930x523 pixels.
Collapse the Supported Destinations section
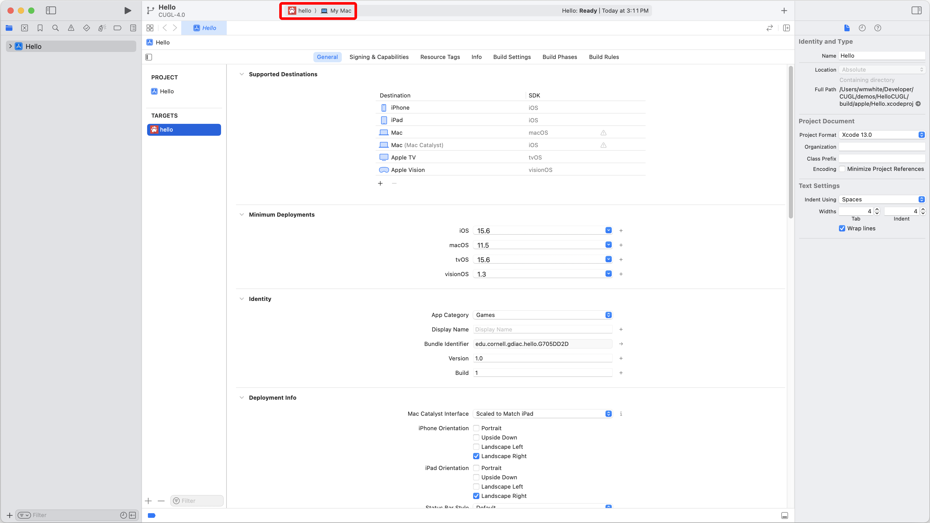point(241,74)
